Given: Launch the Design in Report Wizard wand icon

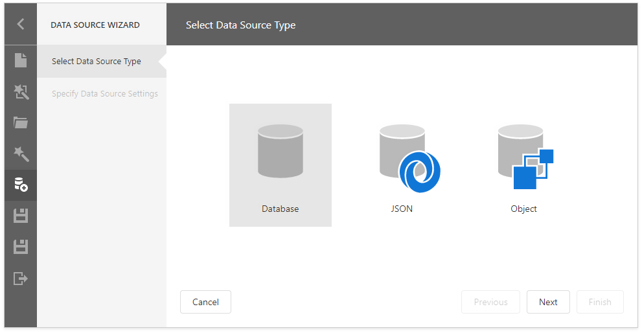Looking at the screenshot, I should [21, 154].
